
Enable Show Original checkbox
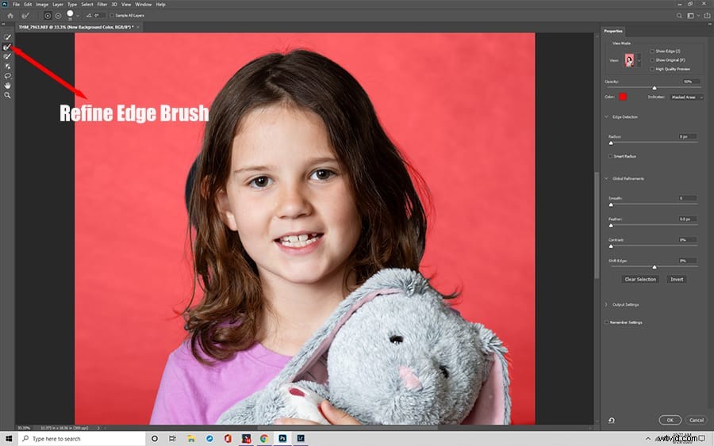(652, 60)
